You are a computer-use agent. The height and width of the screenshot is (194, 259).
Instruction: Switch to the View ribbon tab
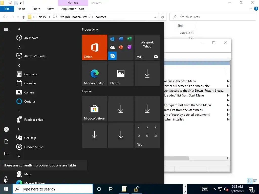click(x=50, y=9)
